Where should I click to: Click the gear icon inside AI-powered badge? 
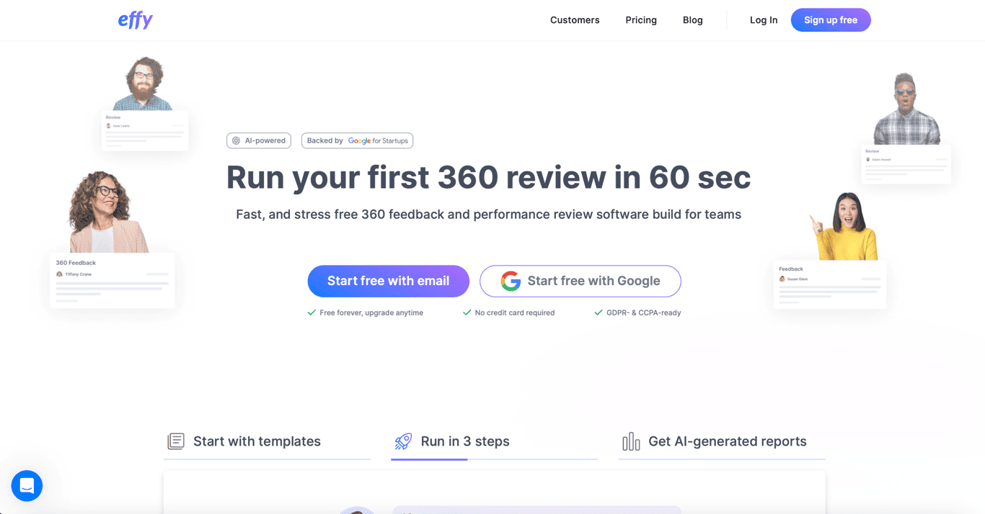[237, 140]
